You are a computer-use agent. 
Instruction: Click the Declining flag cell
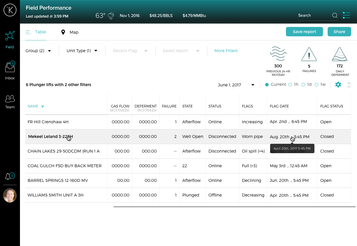pos(252,180)
